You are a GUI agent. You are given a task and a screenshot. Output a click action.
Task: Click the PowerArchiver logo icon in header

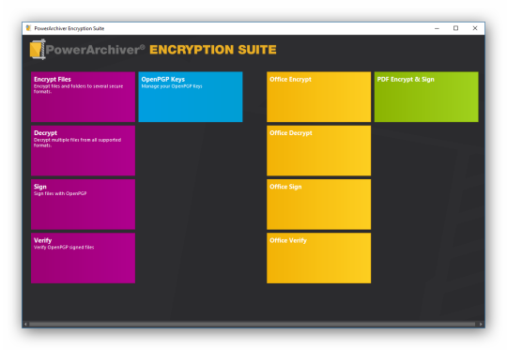[38, 50]
